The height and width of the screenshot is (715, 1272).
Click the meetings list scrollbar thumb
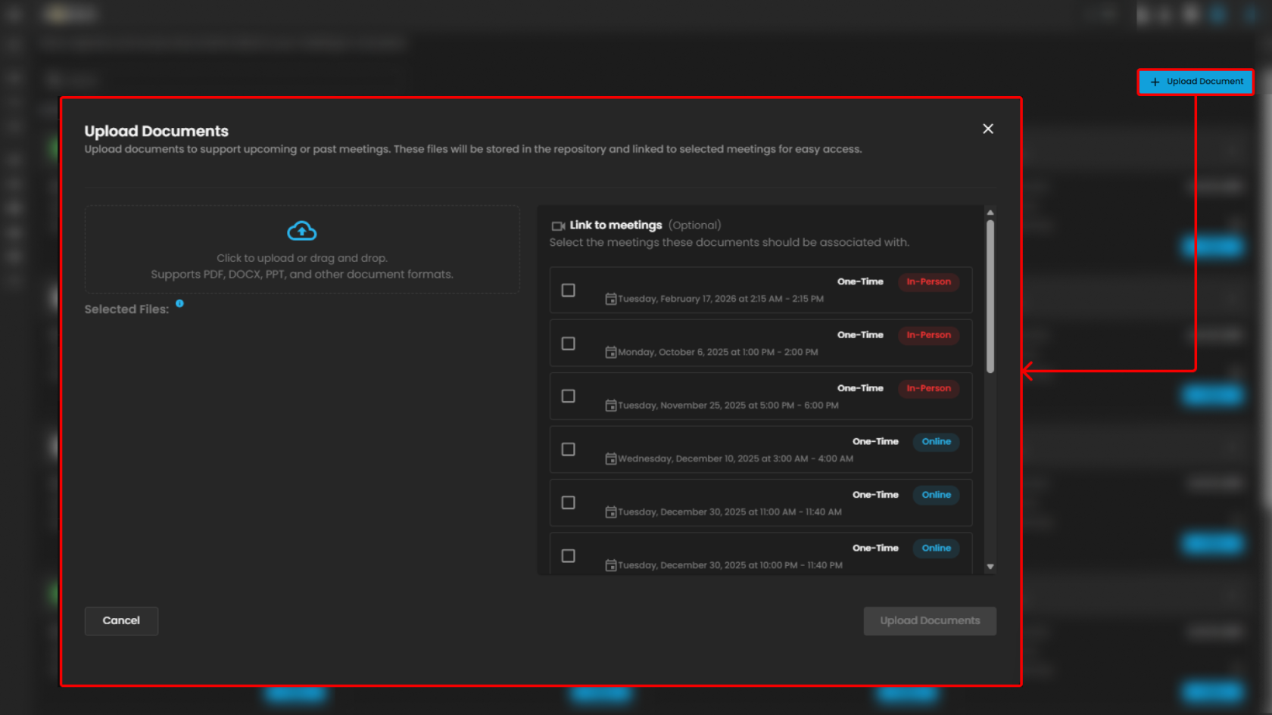click(990, 295)
